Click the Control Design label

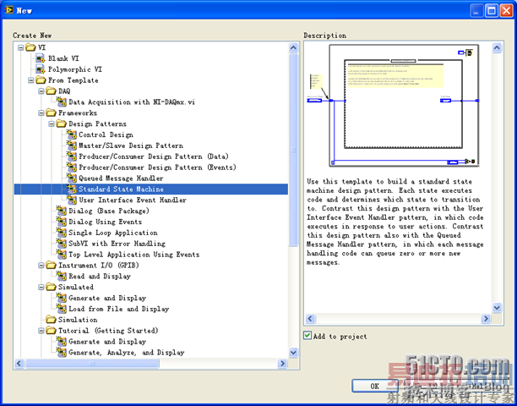(x=106, y=134)
